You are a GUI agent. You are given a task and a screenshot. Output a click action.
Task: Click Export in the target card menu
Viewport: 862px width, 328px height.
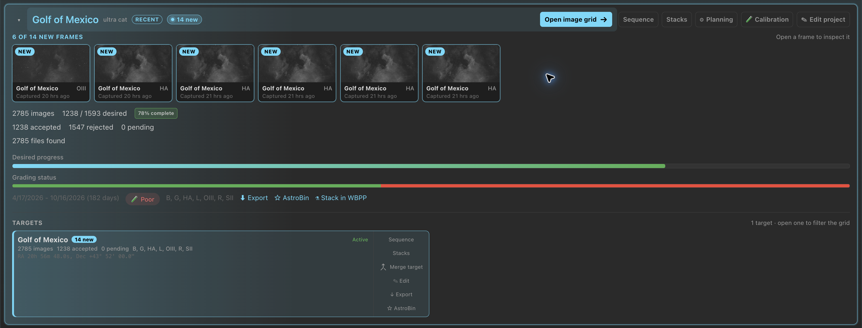(401, 294)
